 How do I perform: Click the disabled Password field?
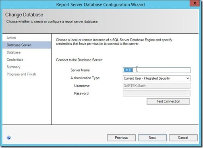(156, 93)
